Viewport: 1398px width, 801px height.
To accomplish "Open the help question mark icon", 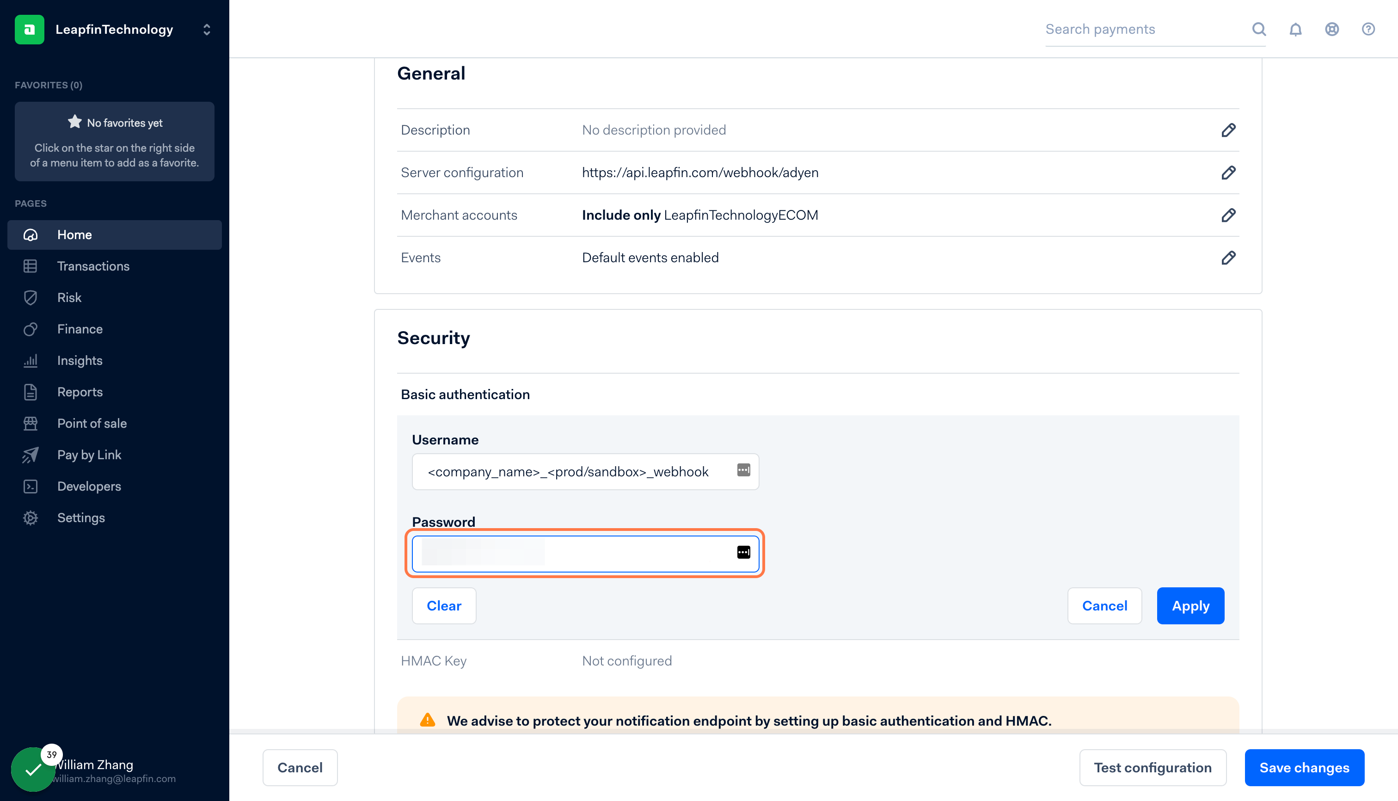I will click(x=1368, y=29).
